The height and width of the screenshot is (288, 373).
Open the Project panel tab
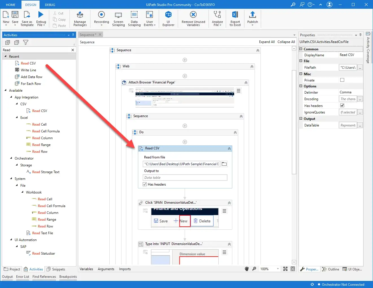click(x=12, y=269)
